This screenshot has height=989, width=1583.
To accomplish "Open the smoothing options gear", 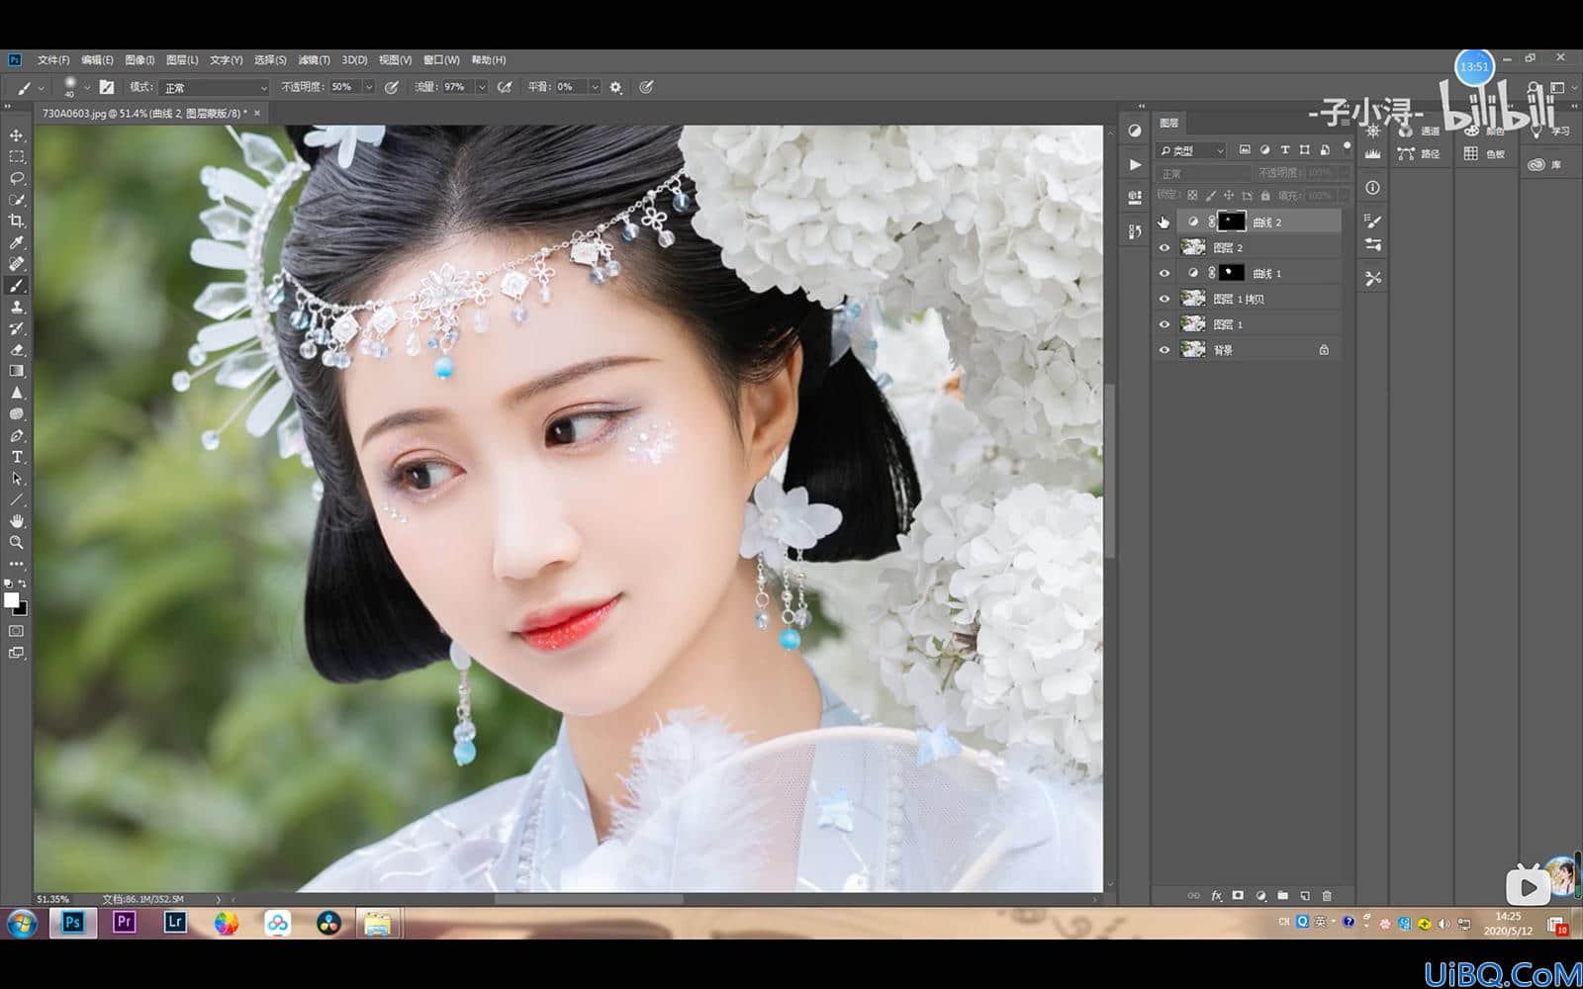I will click(x=615, y=87).
